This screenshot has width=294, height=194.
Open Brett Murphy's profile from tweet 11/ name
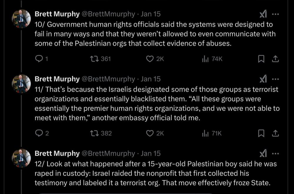57,79
